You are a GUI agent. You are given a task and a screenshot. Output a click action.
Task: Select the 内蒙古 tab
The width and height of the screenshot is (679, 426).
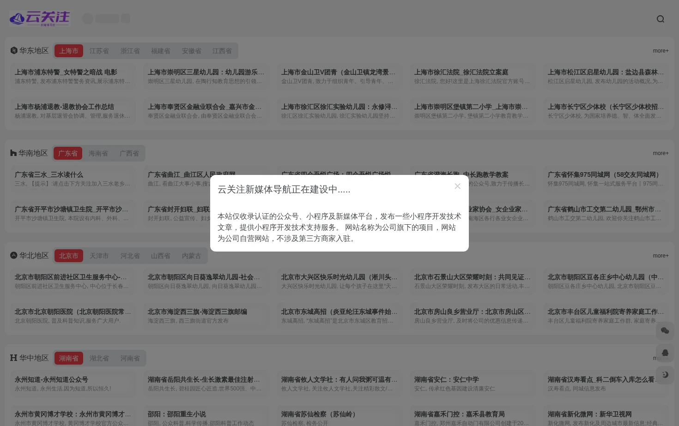tap(192, 256)
